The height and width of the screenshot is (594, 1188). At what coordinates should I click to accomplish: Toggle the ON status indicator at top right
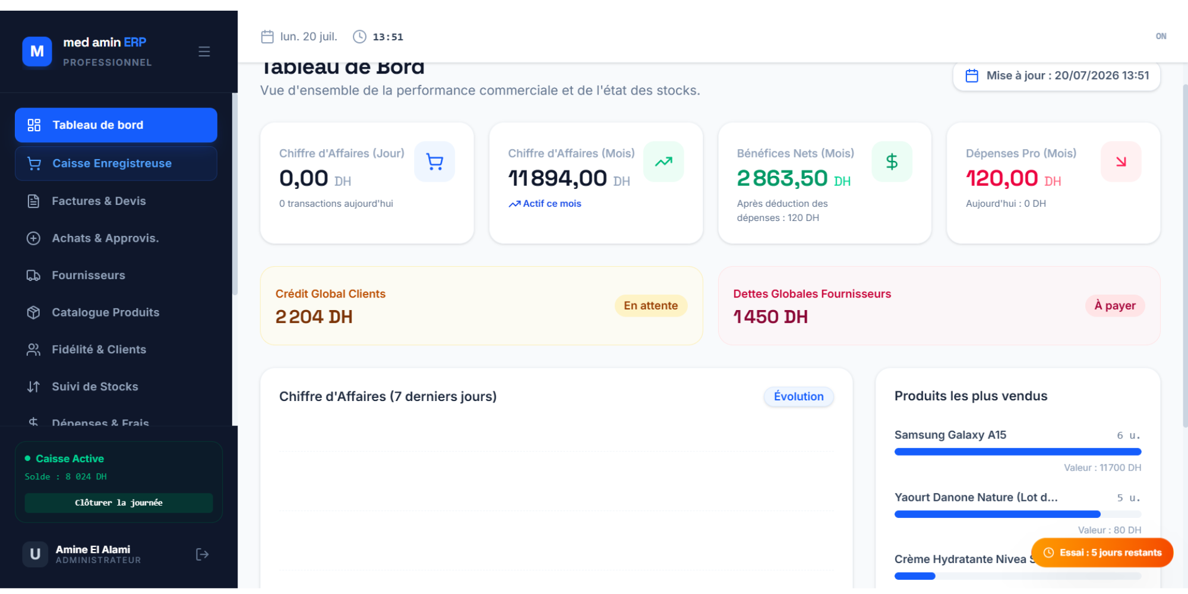[1161, 36]
